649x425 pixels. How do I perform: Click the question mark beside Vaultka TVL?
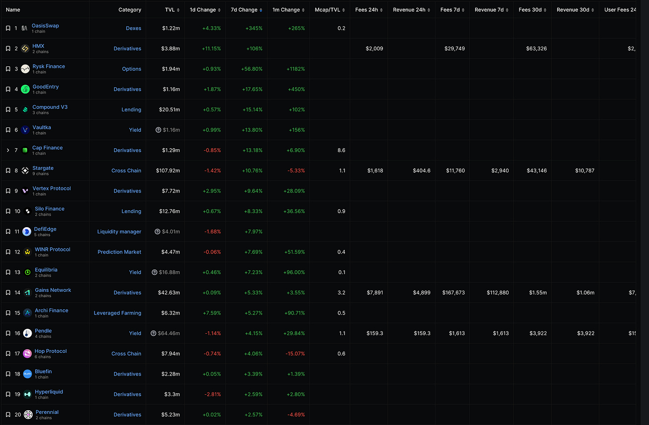(158, 130)
